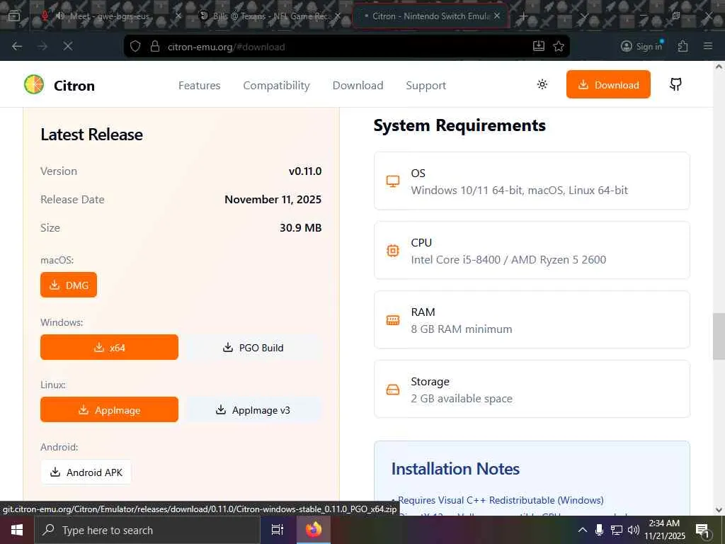Click the System Requirements heading
The image size is (725, 544).
click(x=459, y=125)
